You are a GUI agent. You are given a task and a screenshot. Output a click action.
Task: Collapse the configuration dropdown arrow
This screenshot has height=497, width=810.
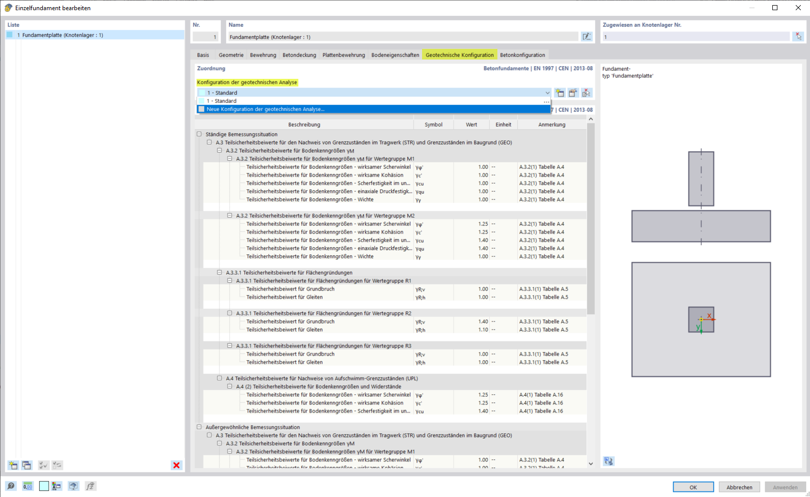click(547, 93)
